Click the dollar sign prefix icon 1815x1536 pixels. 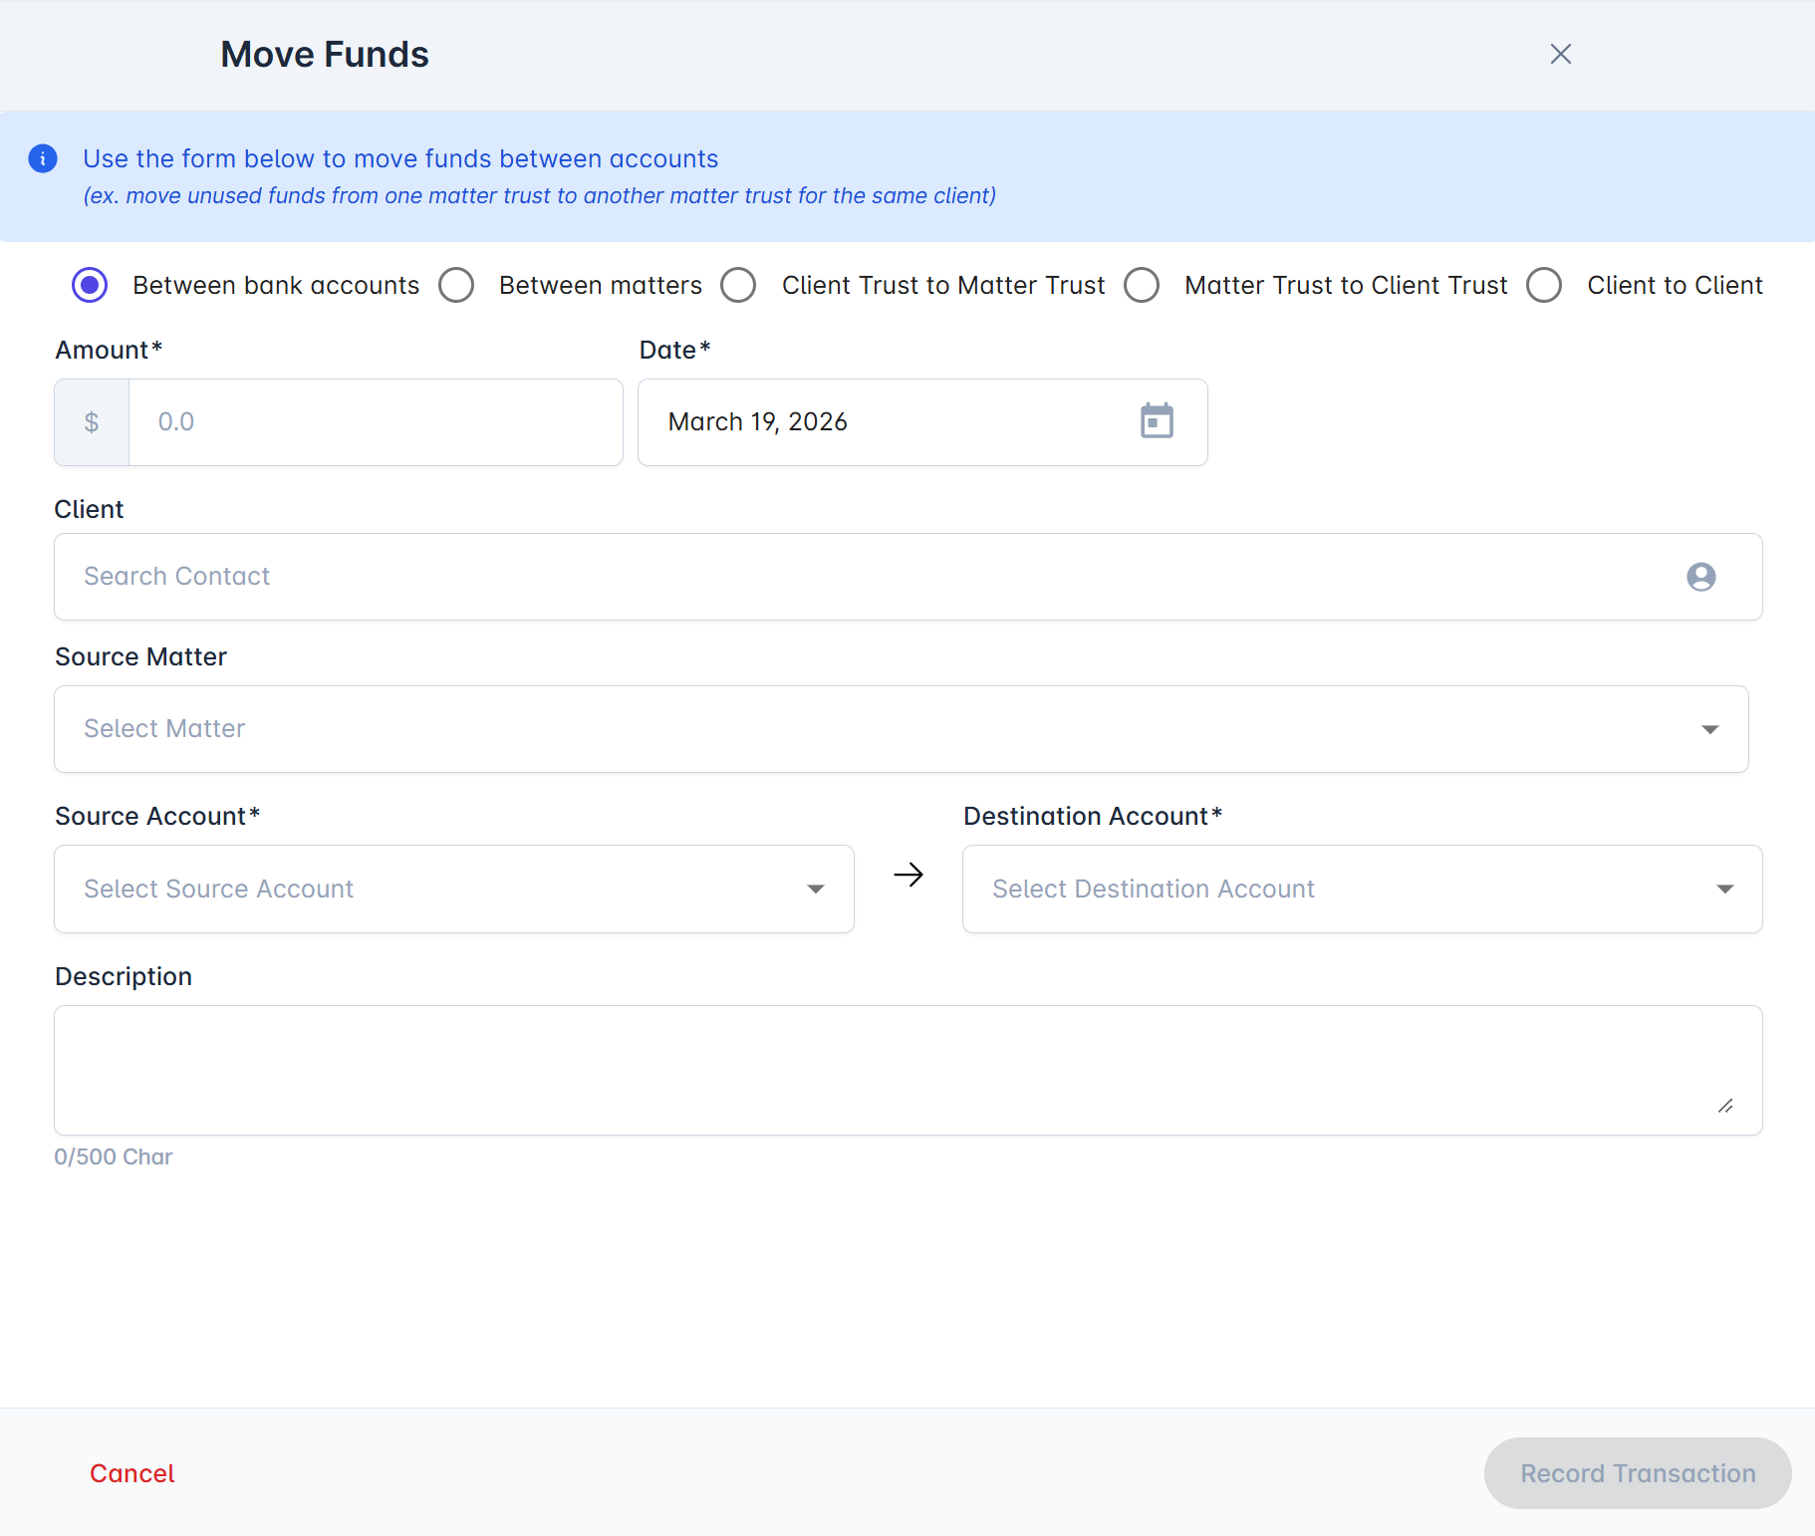pos(92,422)
